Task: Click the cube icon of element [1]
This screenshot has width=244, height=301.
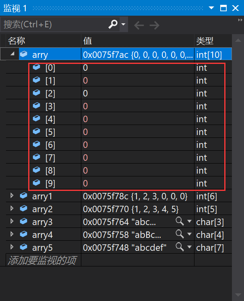Action: pos(36,80)
